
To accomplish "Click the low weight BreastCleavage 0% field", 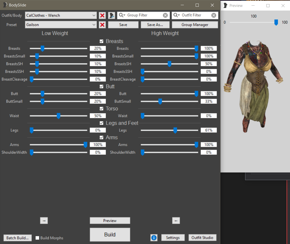I will 98,79.
